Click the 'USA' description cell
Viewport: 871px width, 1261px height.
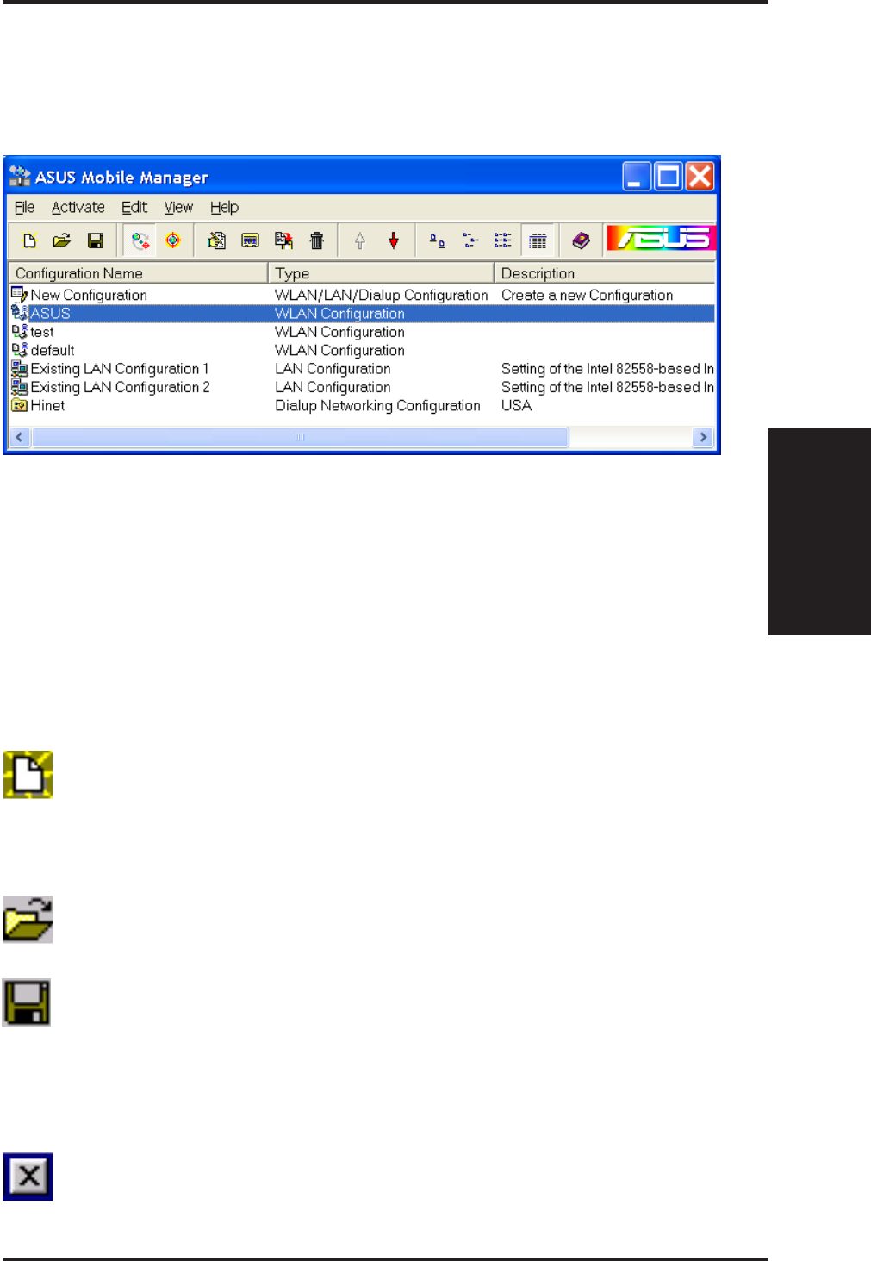pos(517,405)
